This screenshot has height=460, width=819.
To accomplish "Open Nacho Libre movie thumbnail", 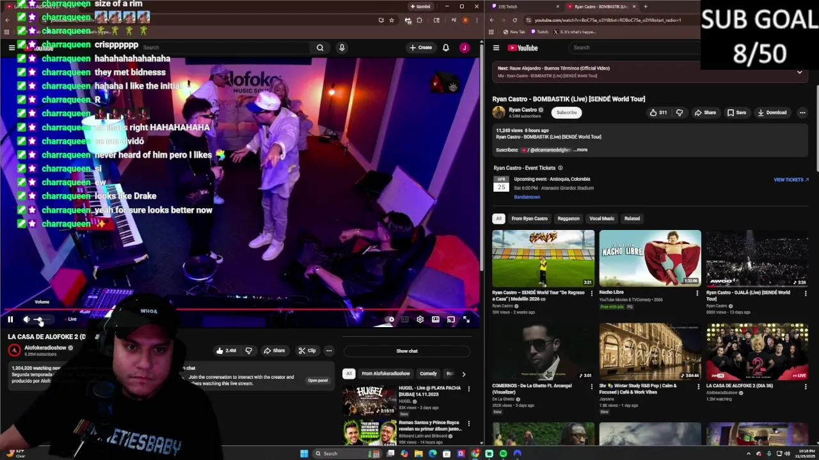I will click(650, 258).
